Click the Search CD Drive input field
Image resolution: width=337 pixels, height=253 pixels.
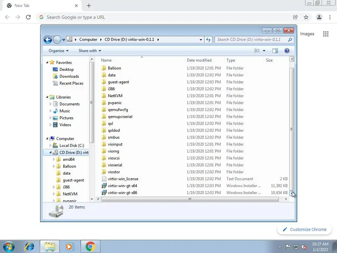[251, 40]
